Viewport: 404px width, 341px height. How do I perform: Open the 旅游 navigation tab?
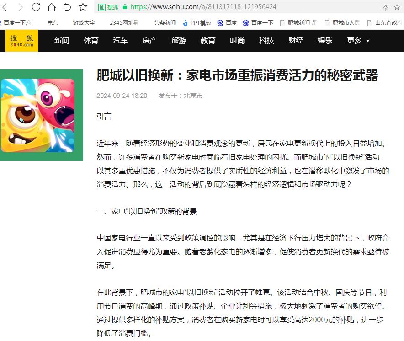pyautogui.click(x=179, y=41)
